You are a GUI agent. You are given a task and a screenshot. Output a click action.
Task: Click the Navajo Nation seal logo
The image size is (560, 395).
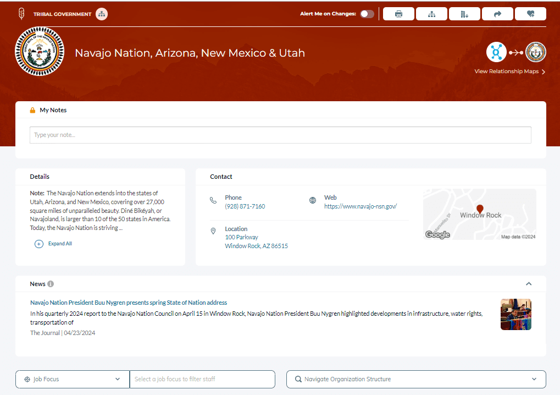tap(40, 52)
